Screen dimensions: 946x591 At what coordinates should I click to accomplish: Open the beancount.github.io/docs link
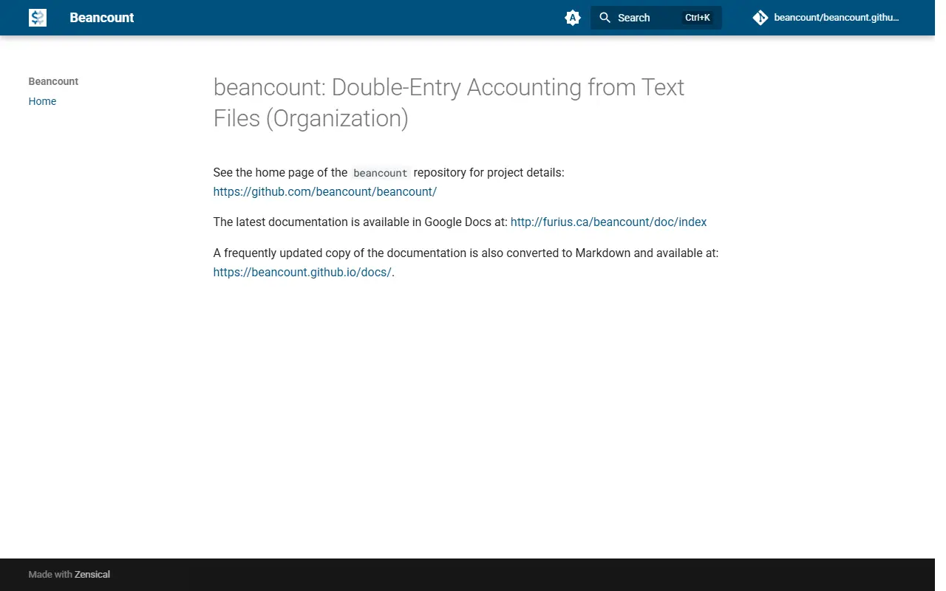[x=302, y=272]
